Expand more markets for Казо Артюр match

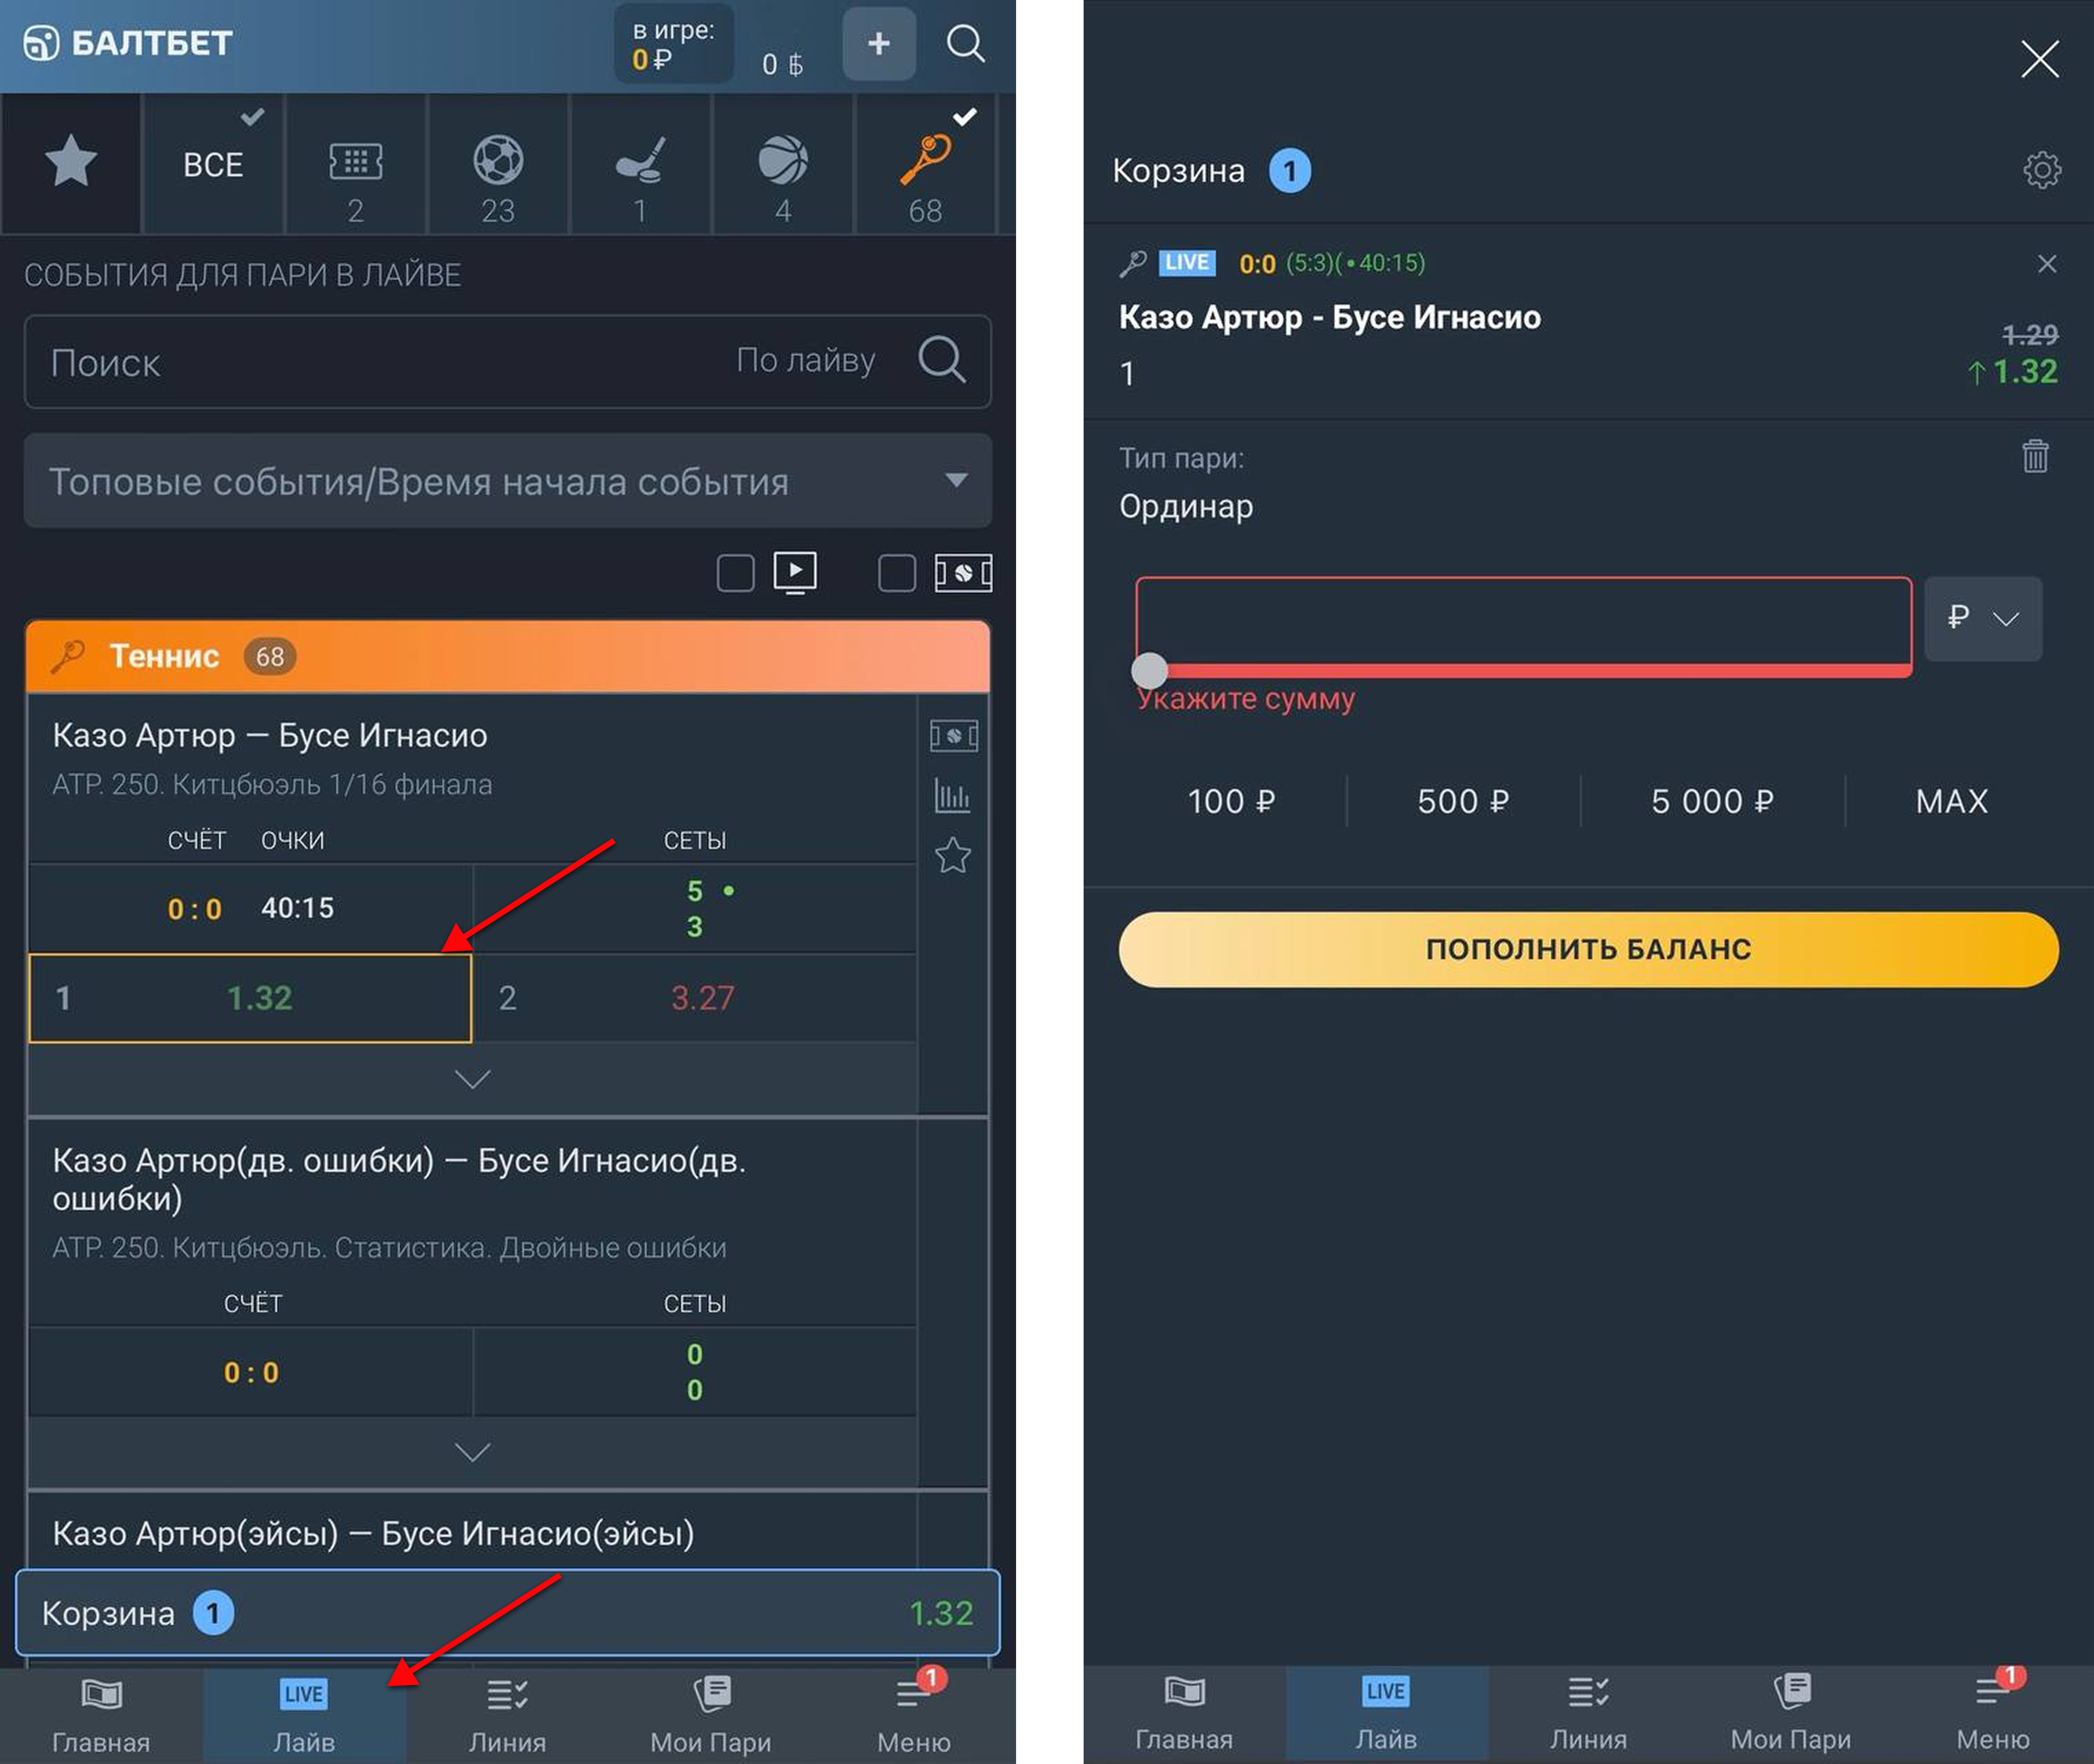tap(472, 1079)
